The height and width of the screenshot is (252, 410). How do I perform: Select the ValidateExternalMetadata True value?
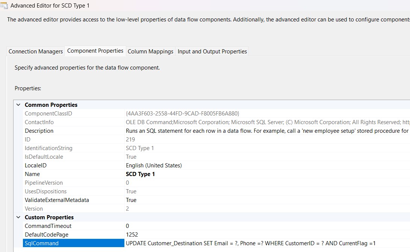(131, 200)
